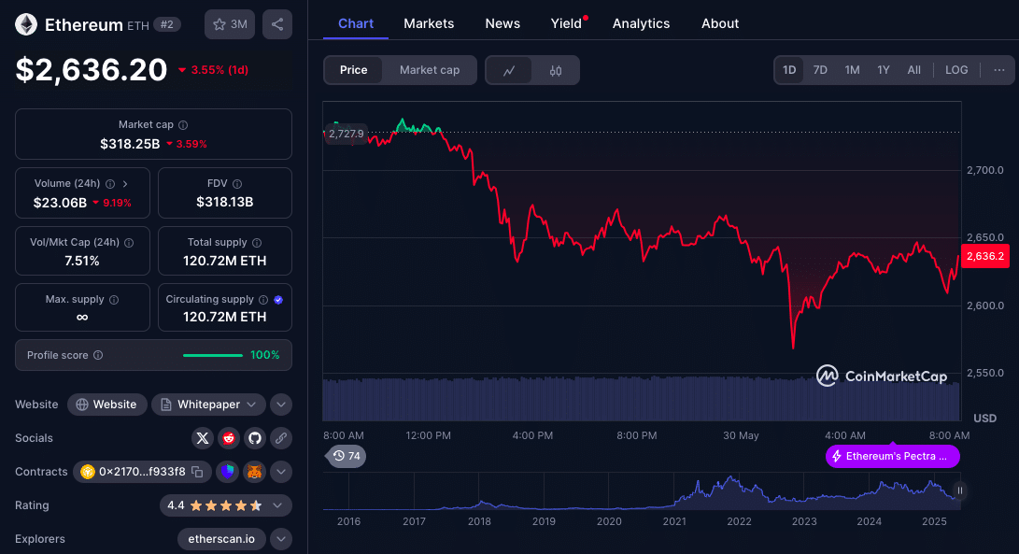Click the Market cap value $318.25B

(x=130, y=144)
